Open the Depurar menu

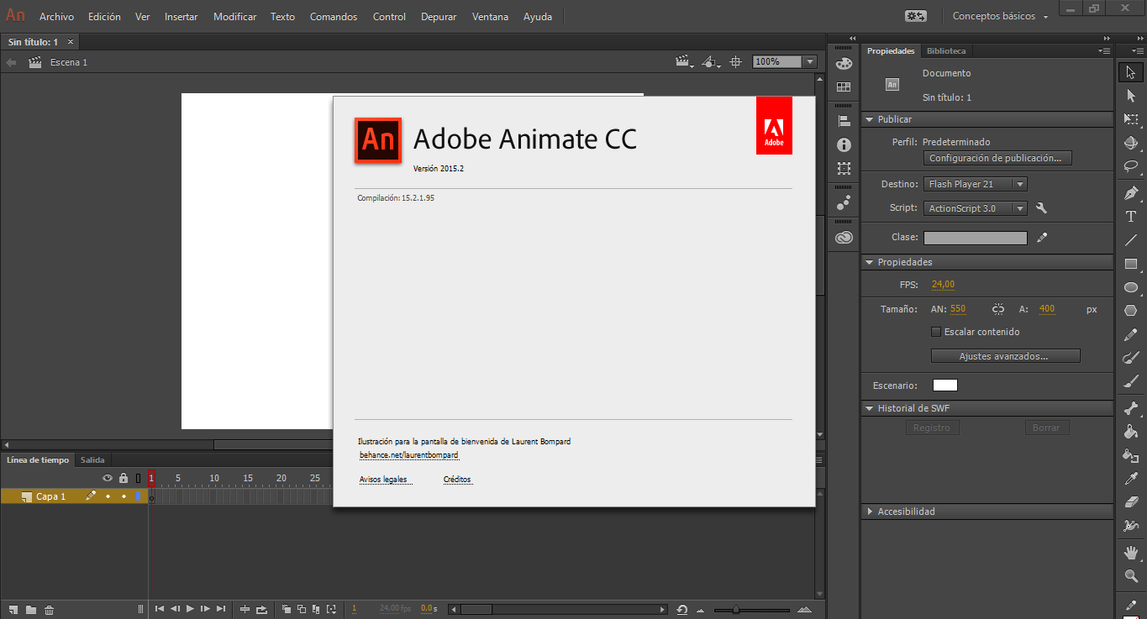pos(439,17)
